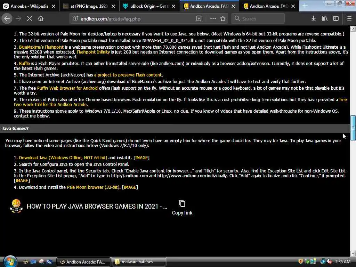The width and height of the screenshot is (356, 267).
Task: Click the video channel avatar icon
Action: click(16, 206)
